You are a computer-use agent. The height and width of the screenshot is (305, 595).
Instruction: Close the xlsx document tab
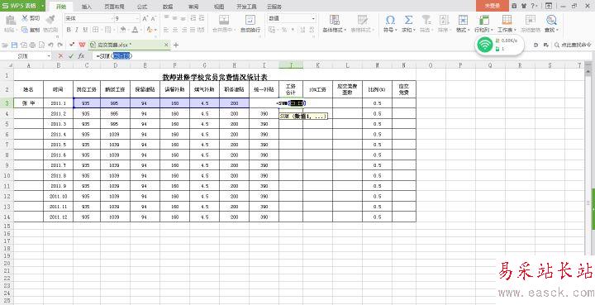pyautogui.click(x=166, y=45)
